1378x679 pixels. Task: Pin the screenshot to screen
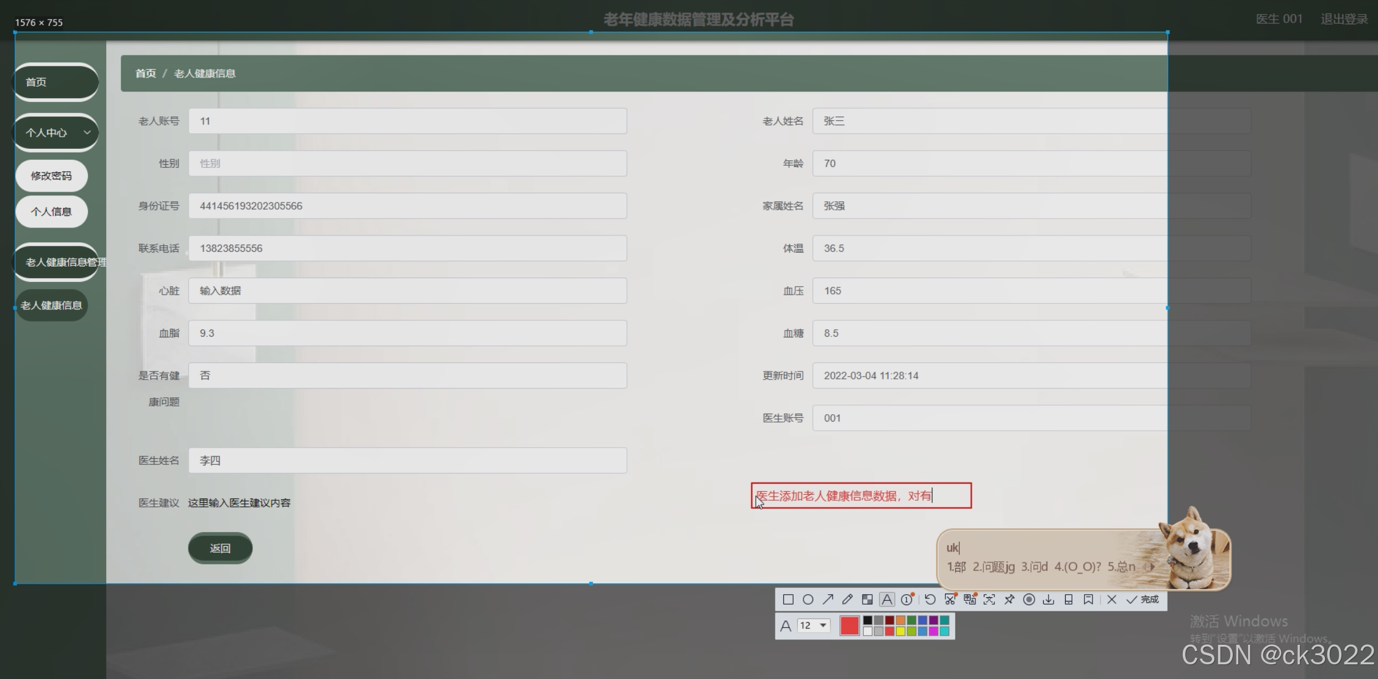(1009, 600)
